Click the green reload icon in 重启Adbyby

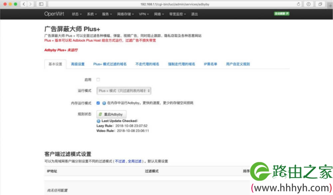(100, 114)
